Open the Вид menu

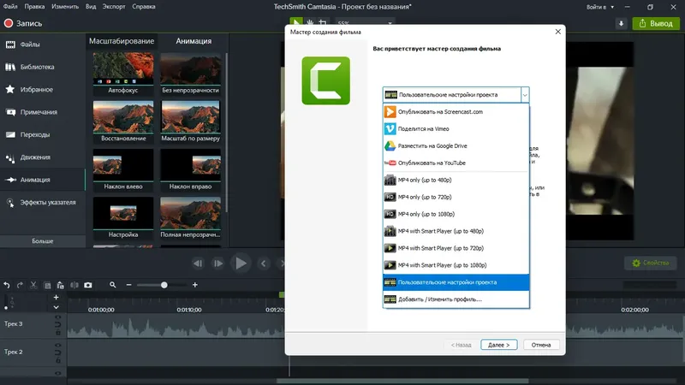point(91,7)
